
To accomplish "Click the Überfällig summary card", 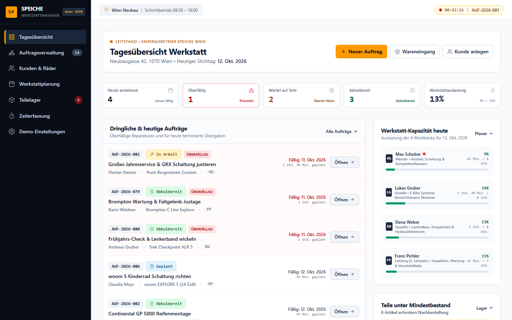I will (x=221, y=95).
